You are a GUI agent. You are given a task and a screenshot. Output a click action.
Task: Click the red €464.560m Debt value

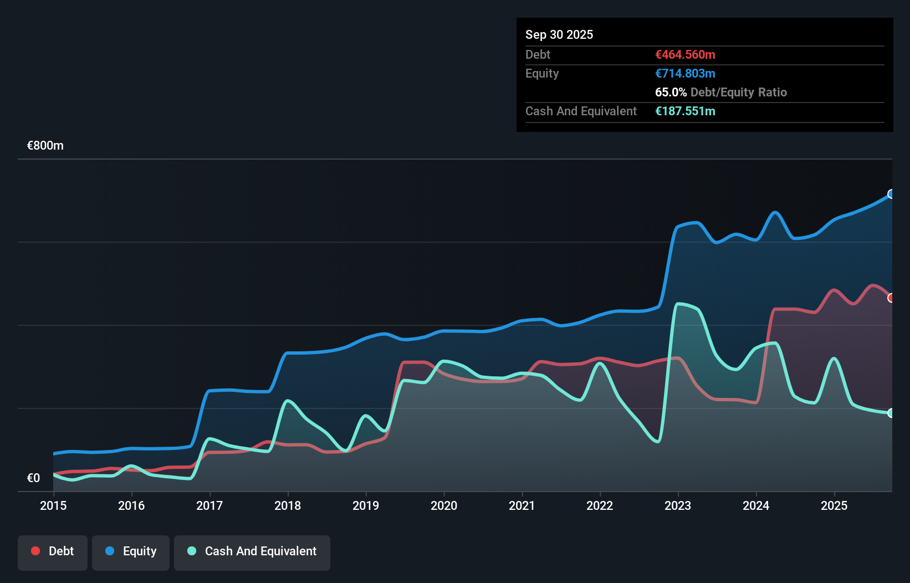click(685, 54)
